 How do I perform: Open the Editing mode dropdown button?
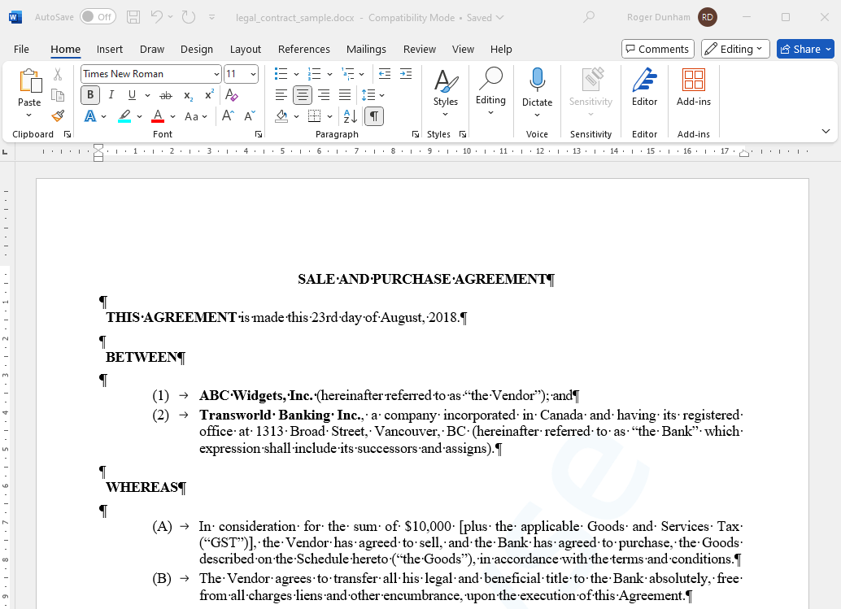tap(735, 49)
